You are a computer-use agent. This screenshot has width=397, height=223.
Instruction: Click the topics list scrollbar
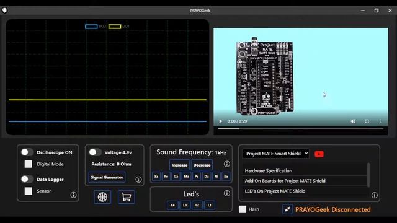pos(368,175)
